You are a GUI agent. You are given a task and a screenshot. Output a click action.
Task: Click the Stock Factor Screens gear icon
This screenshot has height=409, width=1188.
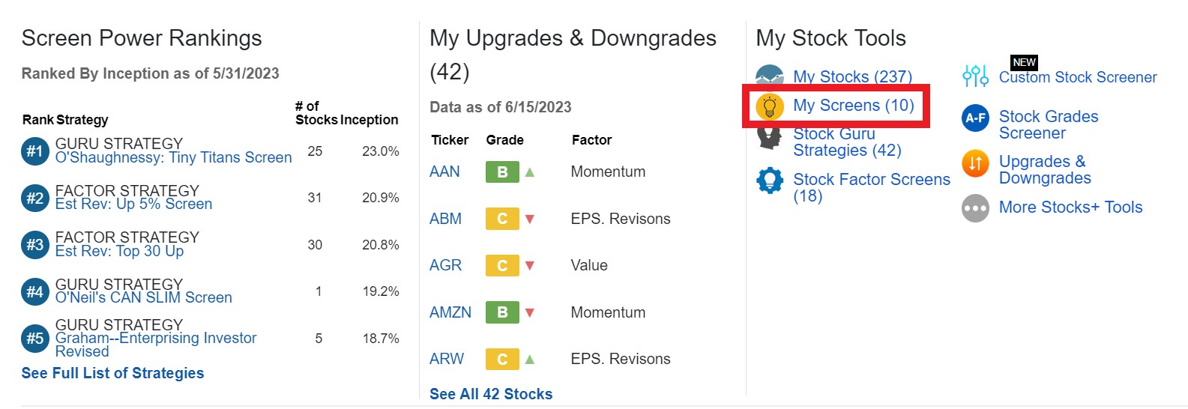click(x=770, y=181)
